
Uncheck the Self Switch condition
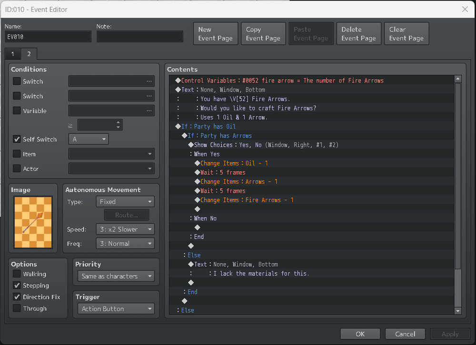tap(17, 139)
